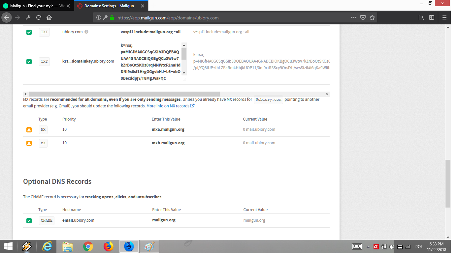Open the on-screen keyboard tray icon
This screenshot has width=458, height=253.
(357, 246)
